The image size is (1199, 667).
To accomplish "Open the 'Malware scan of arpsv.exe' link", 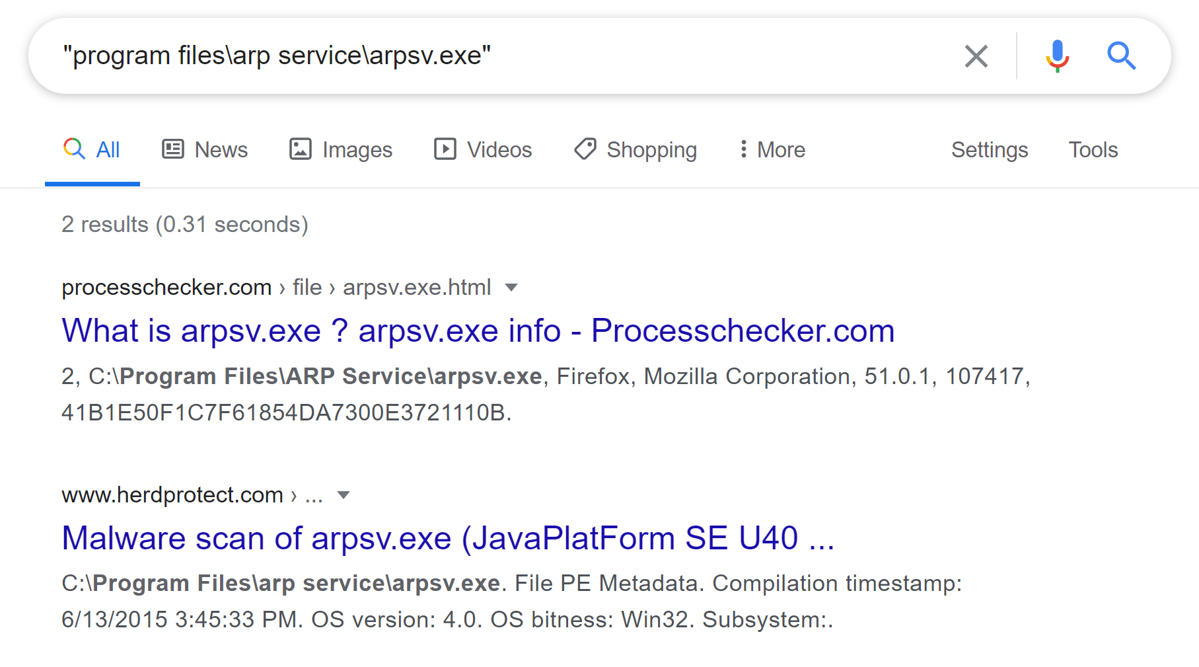I will (x=448, y=538).
